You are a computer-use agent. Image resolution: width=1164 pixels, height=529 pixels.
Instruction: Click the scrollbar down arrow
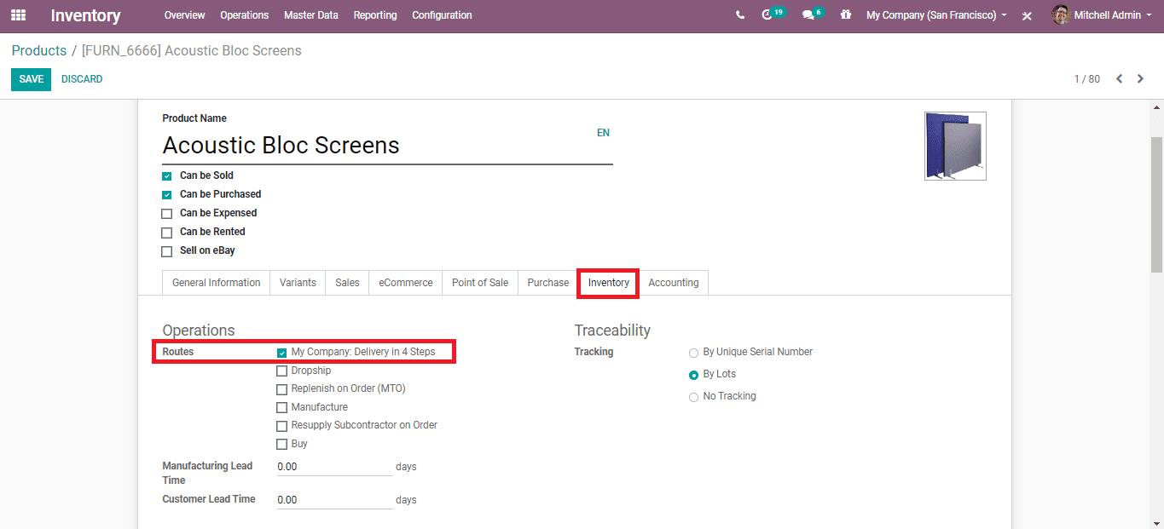click(1156, 523)
